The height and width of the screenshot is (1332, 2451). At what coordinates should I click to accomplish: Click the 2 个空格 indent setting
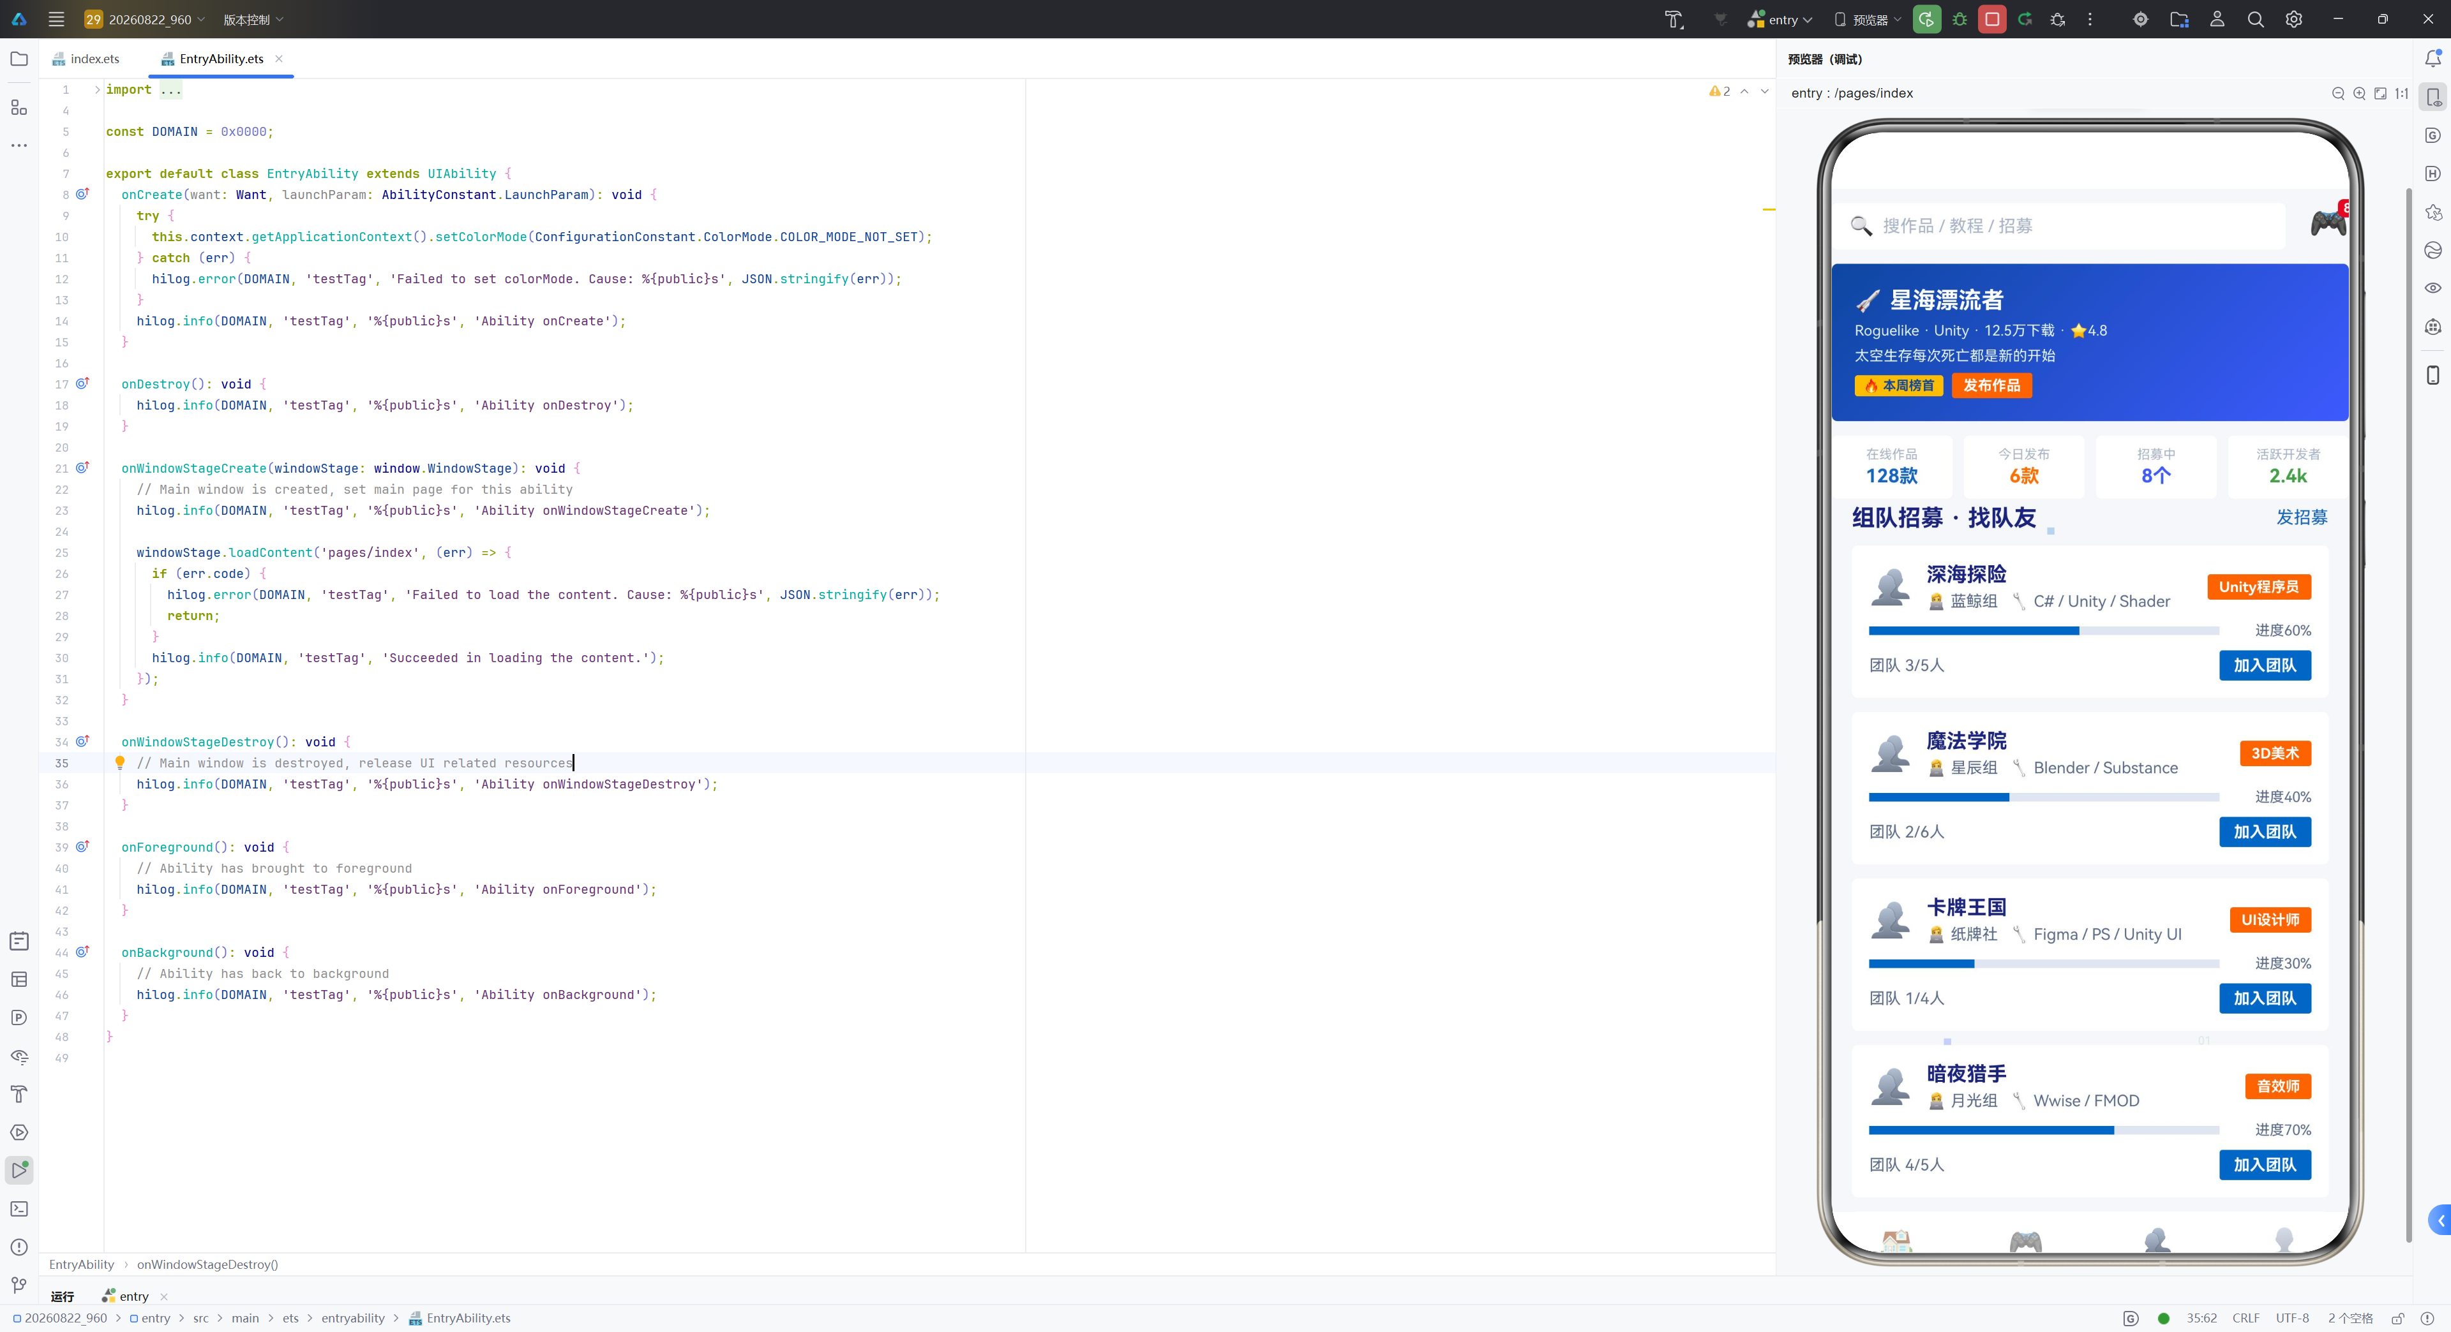[x=2350, y=1319]
